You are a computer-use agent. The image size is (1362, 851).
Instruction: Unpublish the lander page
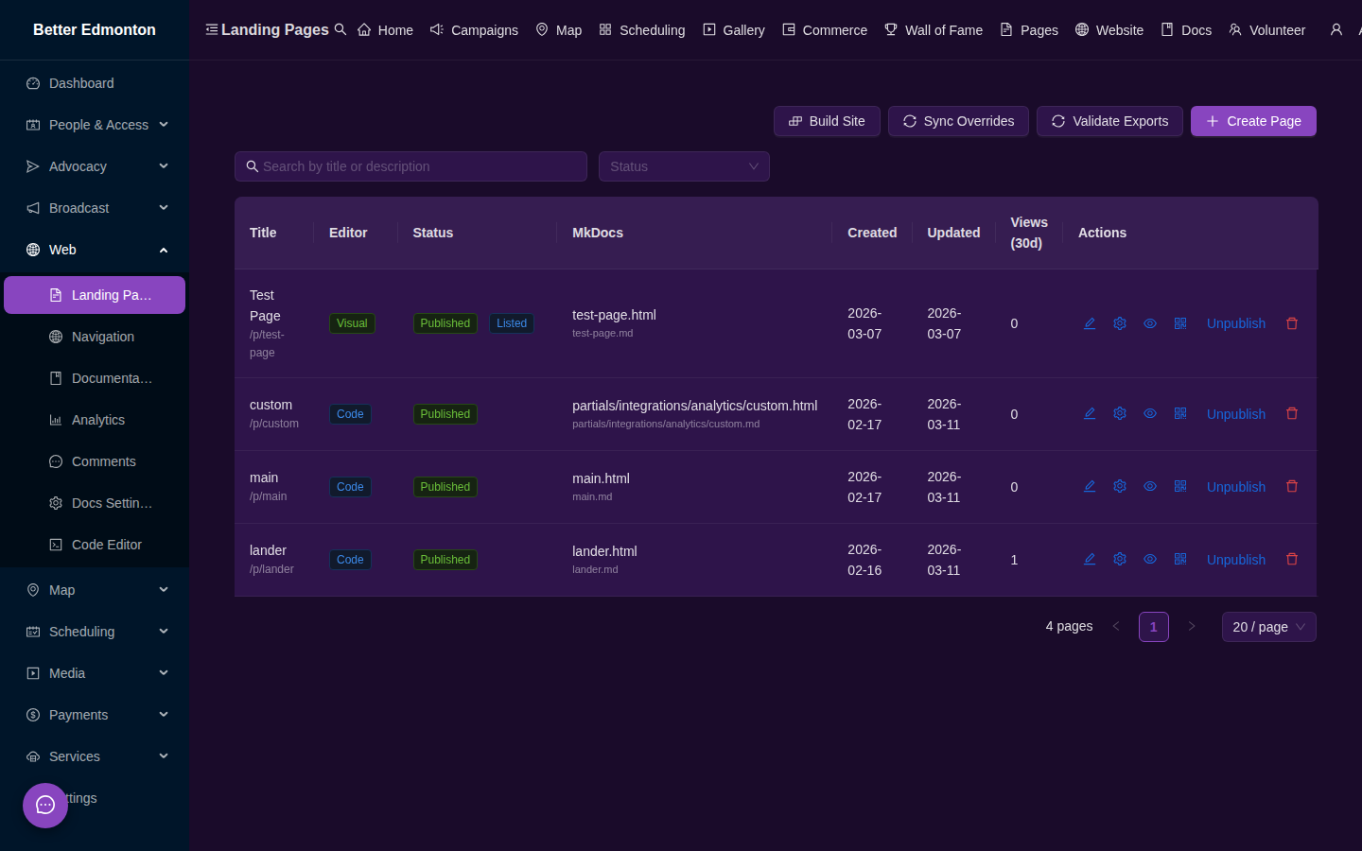(x=1236, y=560)
